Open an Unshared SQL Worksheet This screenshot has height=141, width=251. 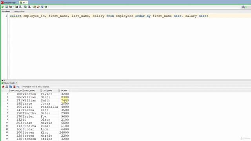(x=35, y=7)
